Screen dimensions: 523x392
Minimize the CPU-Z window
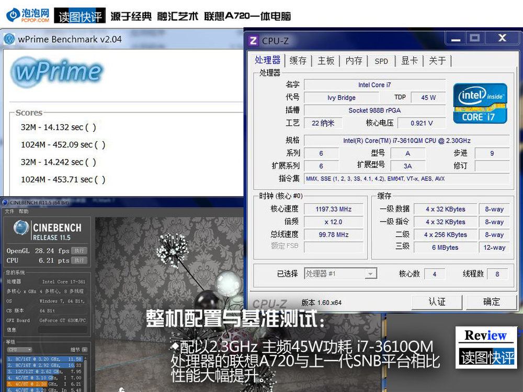[456, 38]
